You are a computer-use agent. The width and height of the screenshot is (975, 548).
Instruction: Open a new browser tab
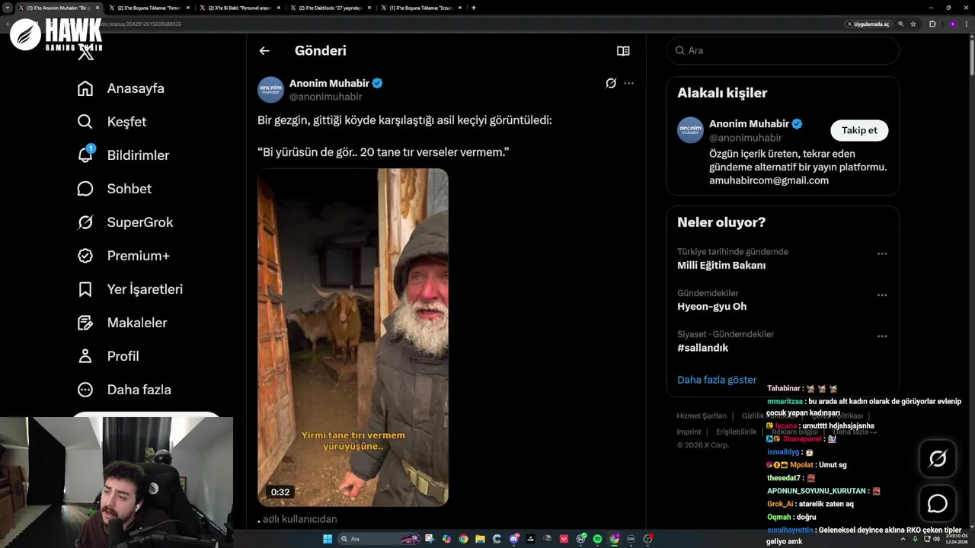[x=474, y=8]
